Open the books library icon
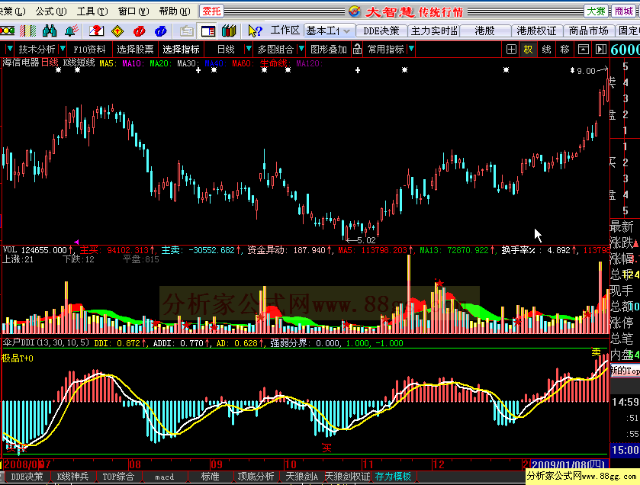This screenshot has height=485, width=640. [x=229, y=31]
